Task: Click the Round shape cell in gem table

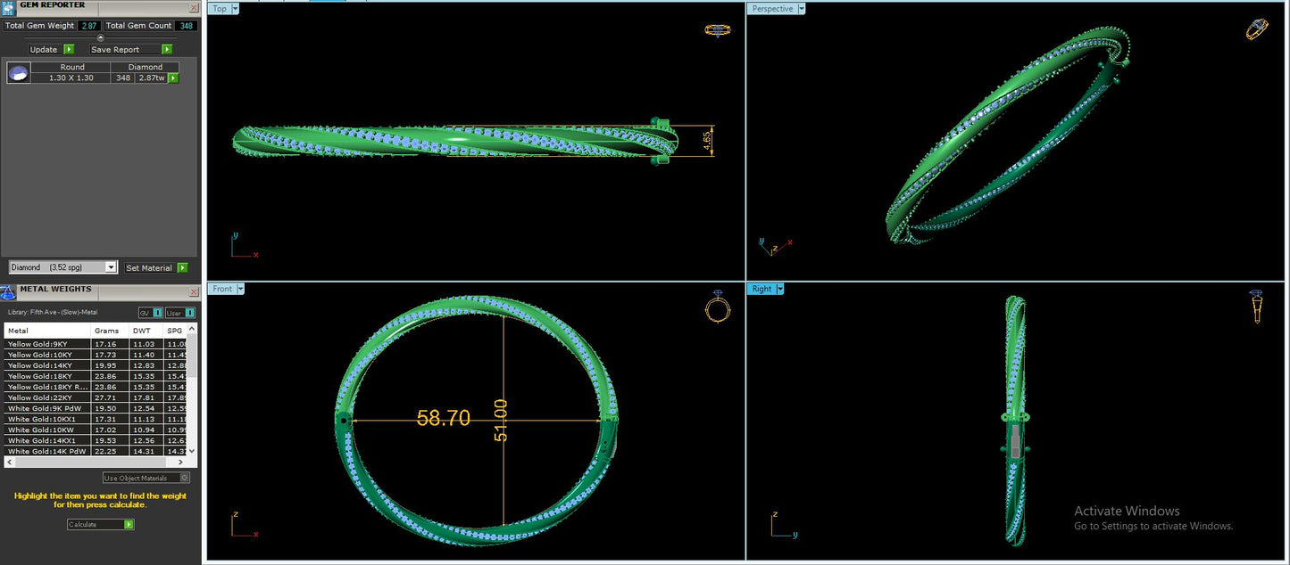Action: point(72,67)
